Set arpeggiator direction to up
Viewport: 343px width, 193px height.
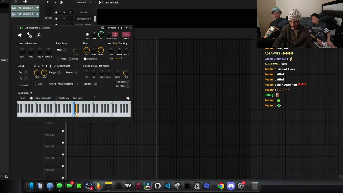[39, 66]
